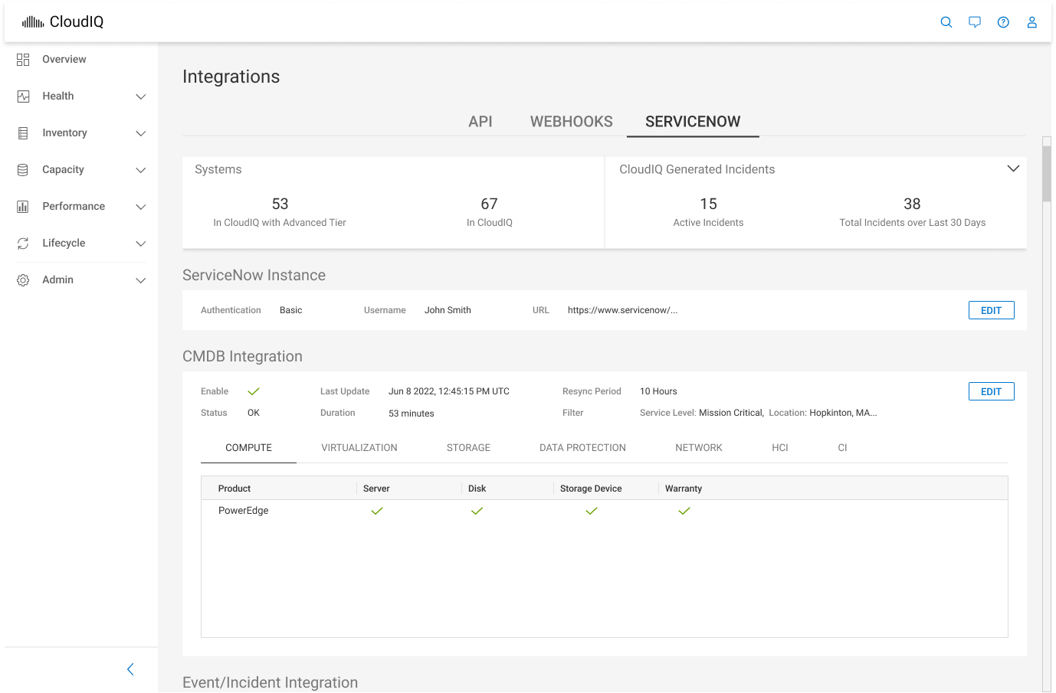Click the Filter Service Level value text

tap(731, 413)
